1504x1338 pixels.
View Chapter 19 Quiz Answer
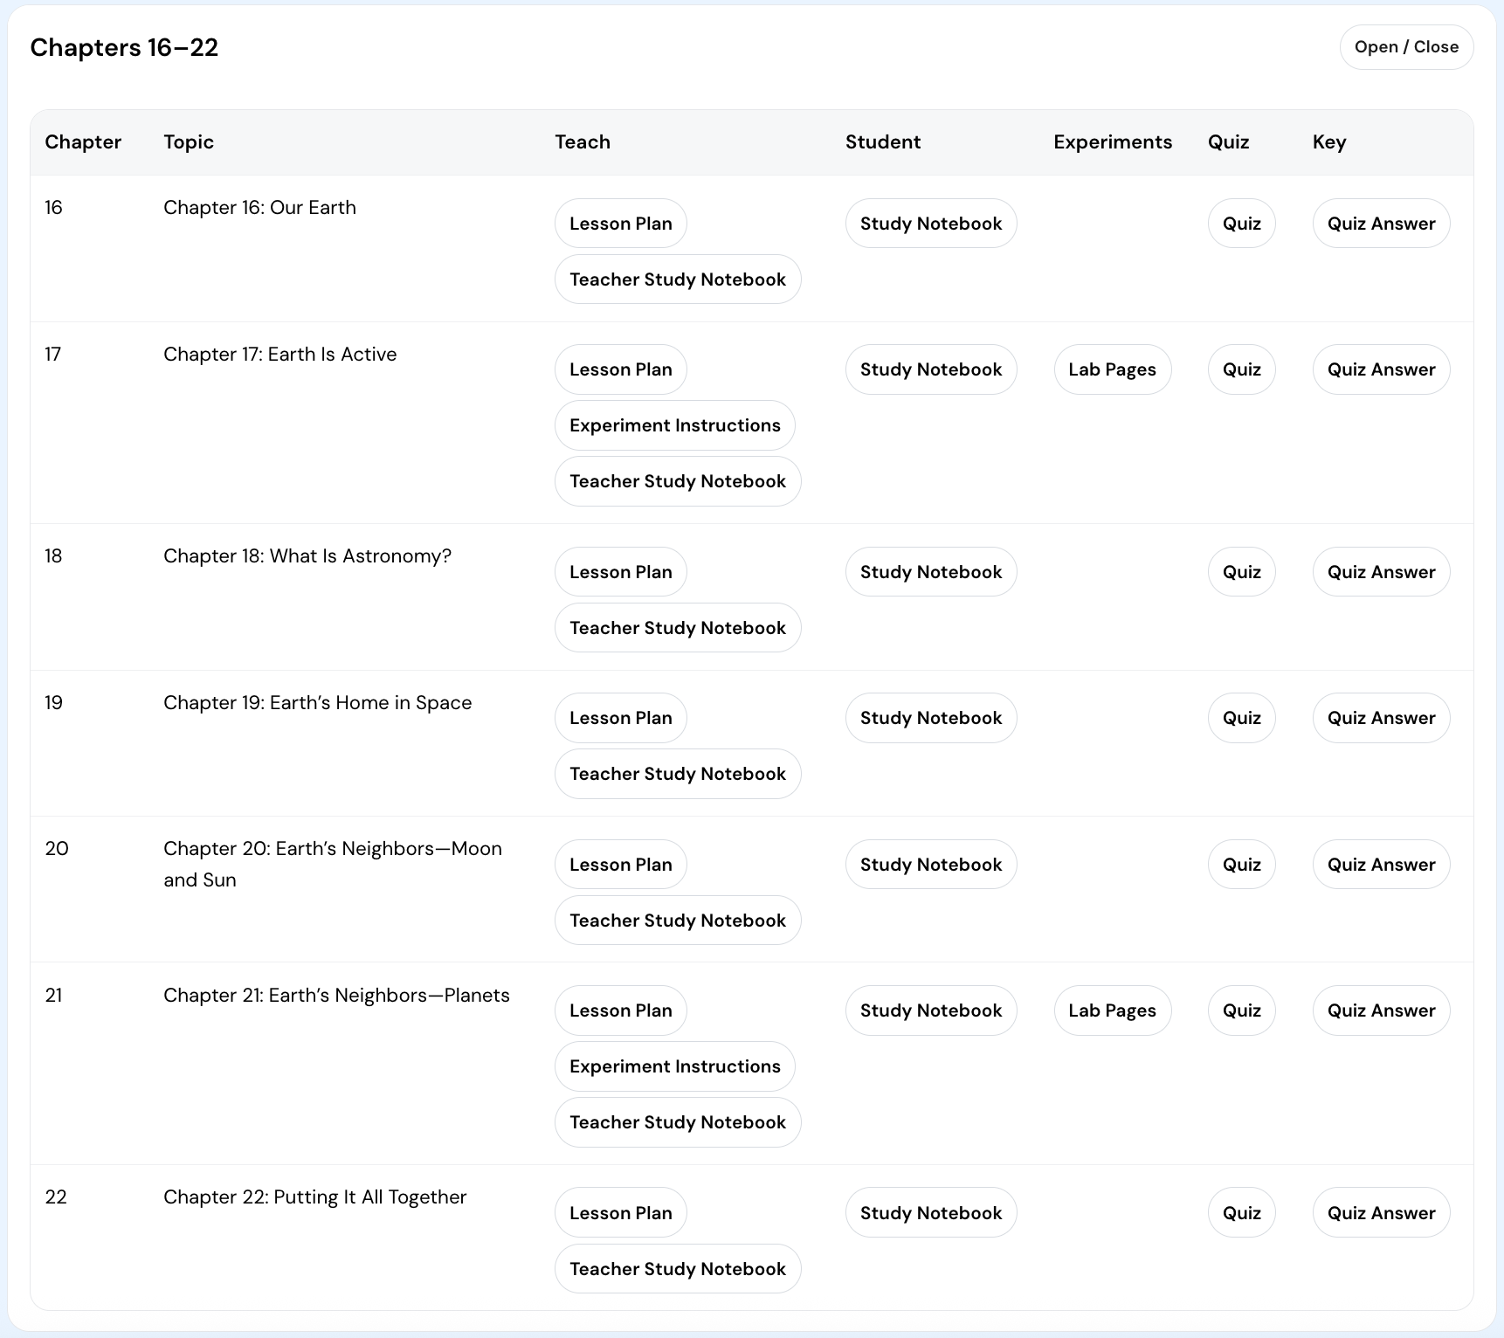point(1380,718)
